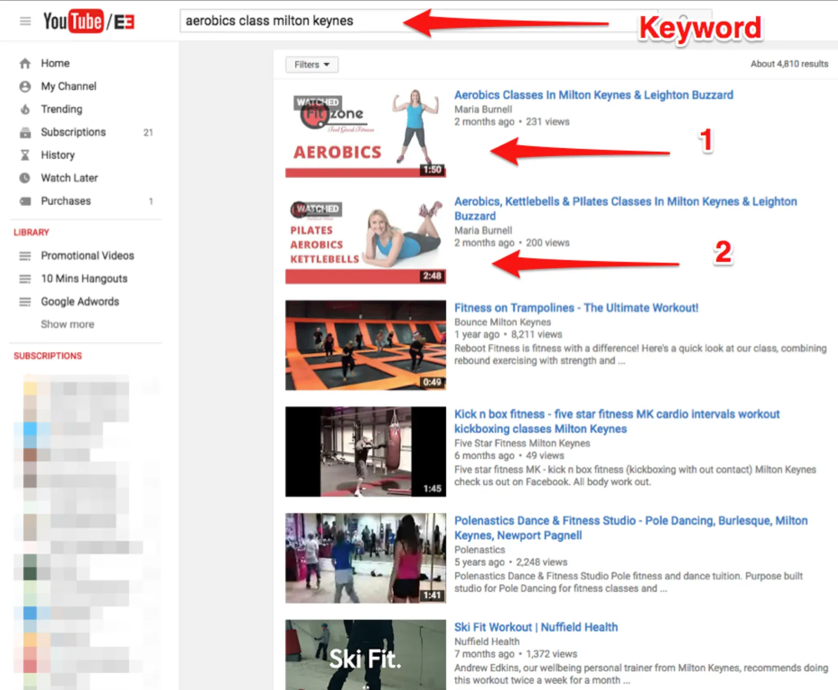Click the History hourglass icon
838x690 pixels.
click(x=25, y=155)
